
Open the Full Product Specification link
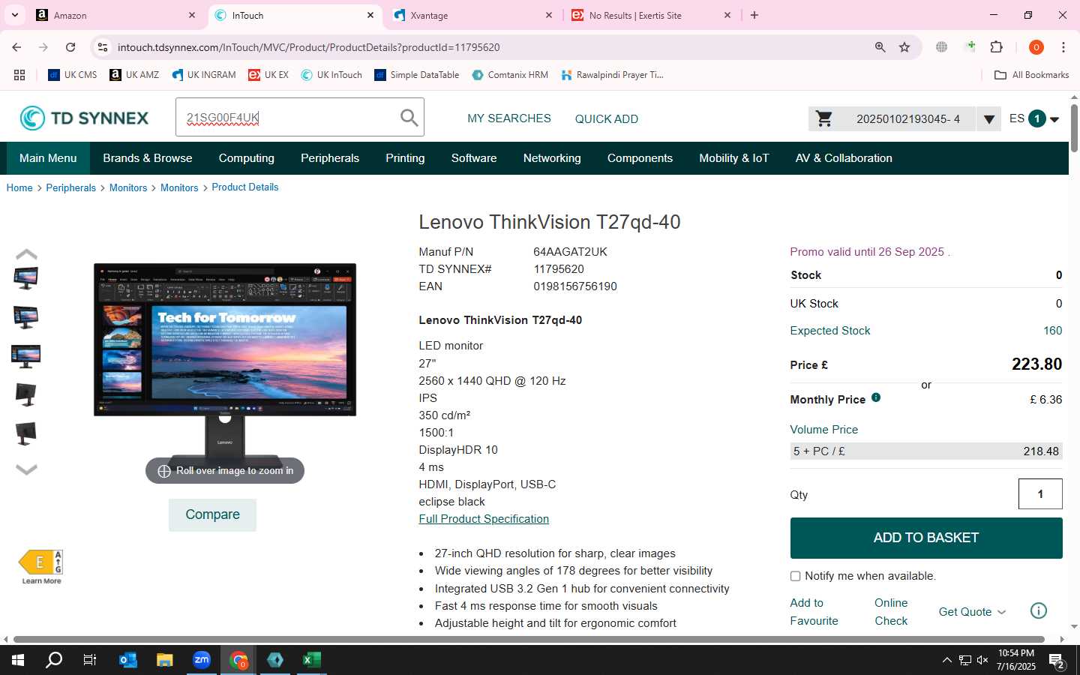click(x=484, y=519)
